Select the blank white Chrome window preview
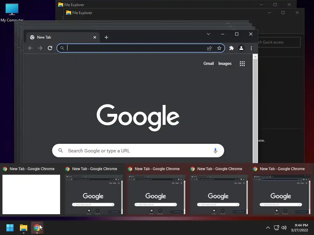The height and width of the screenshot is (235, 314). point(31,194)
